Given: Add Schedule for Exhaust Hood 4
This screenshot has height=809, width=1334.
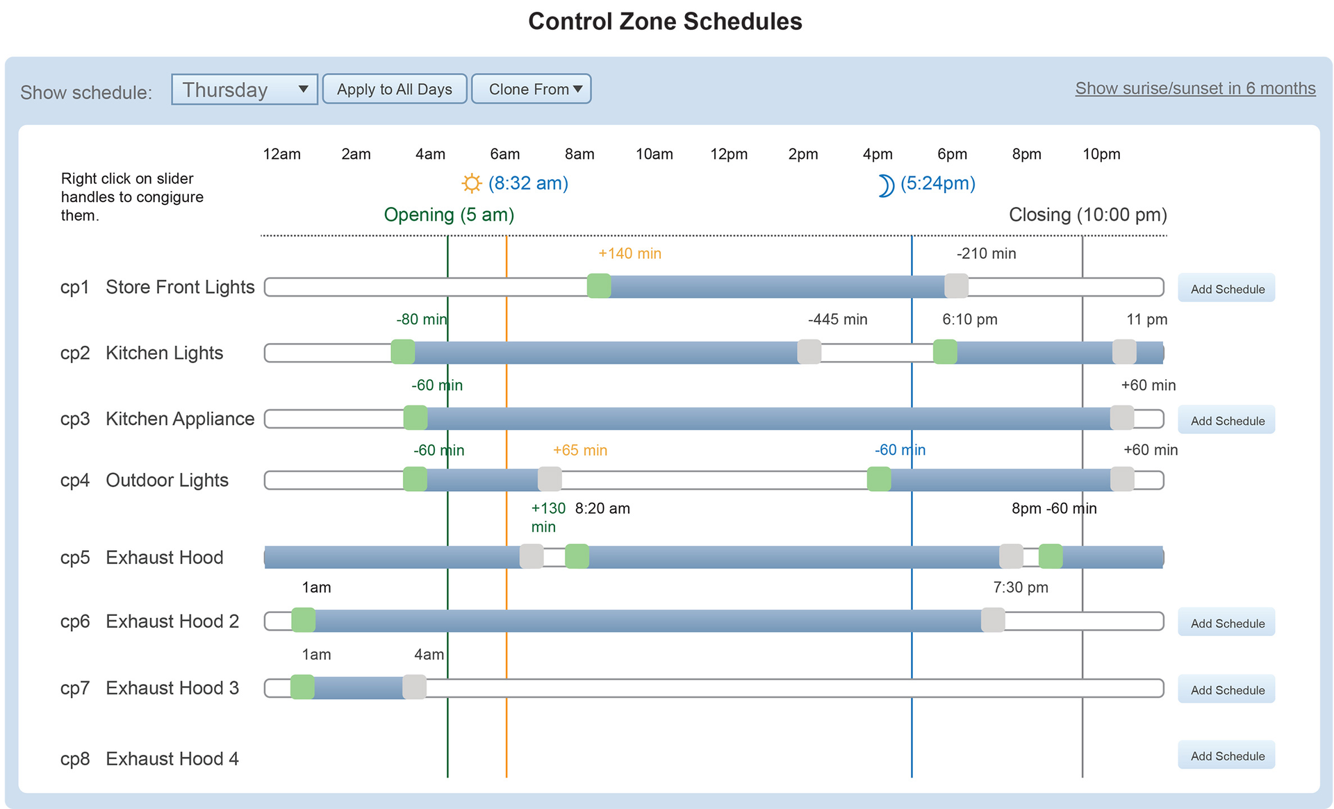Looking at the screenshot, I should click(1226, 756).
